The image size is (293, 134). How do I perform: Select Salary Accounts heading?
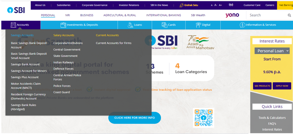pyautogui.click(x=64, y=35)
